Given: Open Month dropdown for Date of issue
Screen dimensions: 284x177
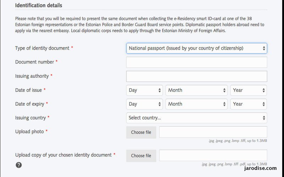Looking at the screenshot, I should 196,90.
